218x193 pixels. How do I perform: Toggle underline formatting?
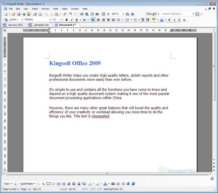click(x=77, y=20)
